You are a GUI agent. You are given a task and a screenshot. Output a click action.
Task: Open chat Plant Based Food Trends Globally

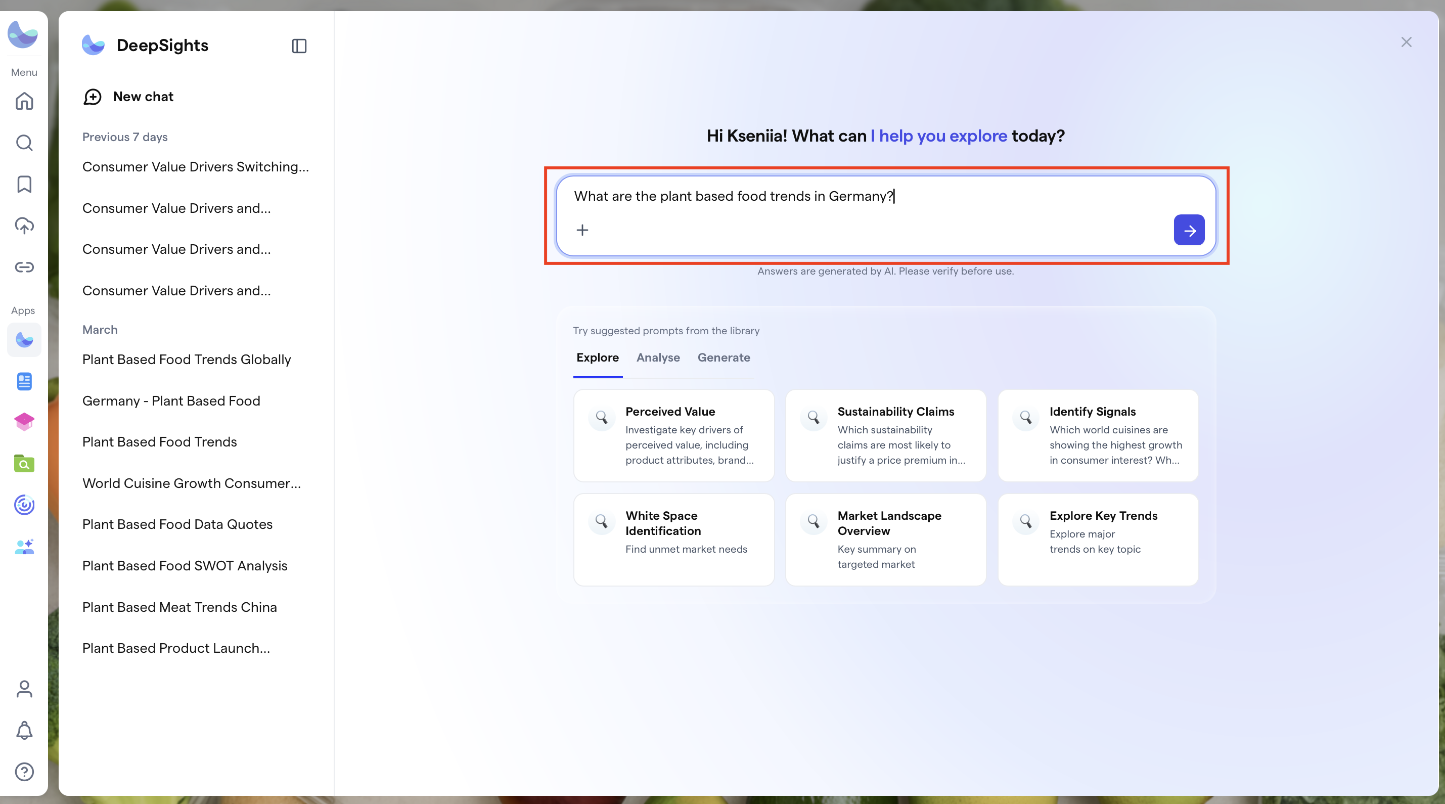[186, 360]
